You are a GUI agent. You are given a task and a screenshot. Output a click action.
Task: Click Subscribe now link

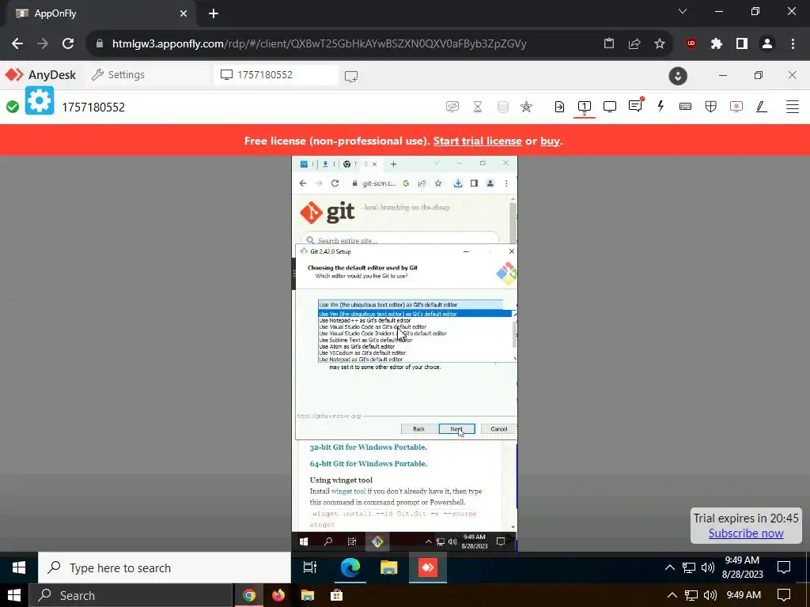point(745,533)
